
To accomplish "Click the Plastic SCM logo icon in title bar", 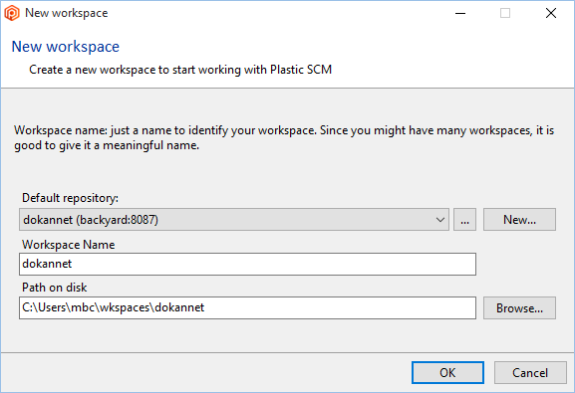I will [x=12, y=13].
